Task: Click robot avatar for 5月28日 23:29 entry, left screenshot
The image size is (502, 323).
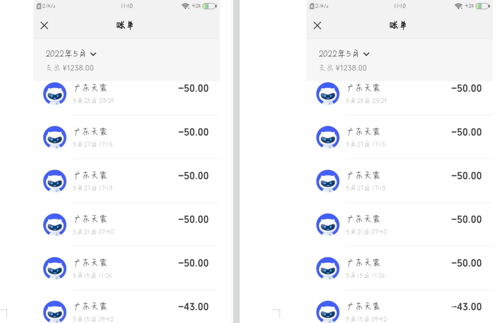Action: [x=54, y=94]
